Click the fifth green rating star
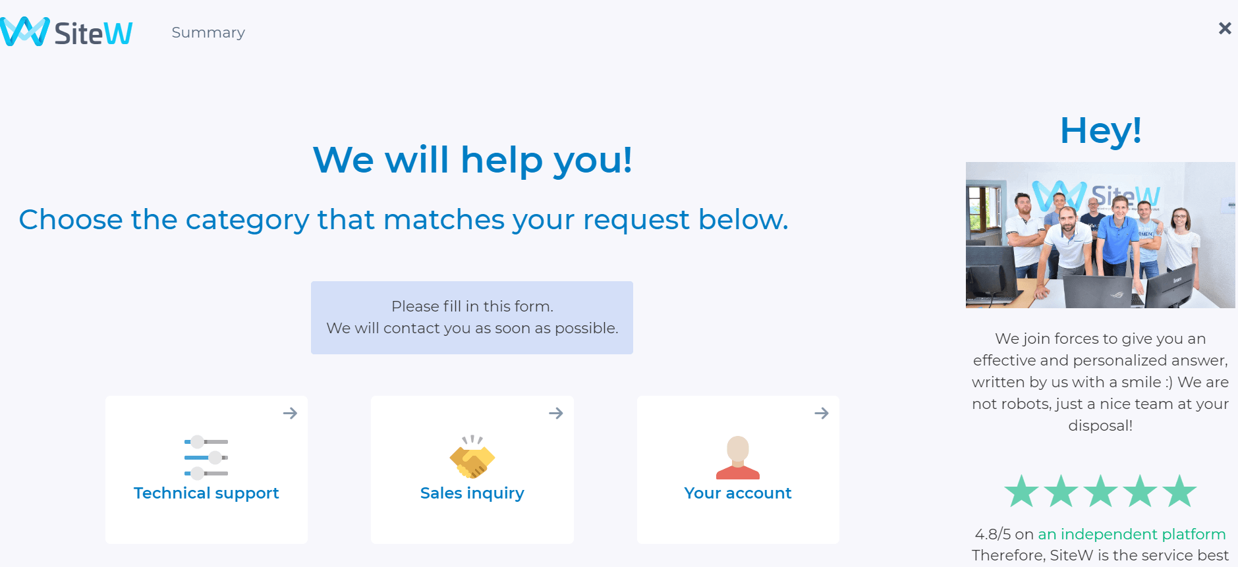 pos(1179,491)
